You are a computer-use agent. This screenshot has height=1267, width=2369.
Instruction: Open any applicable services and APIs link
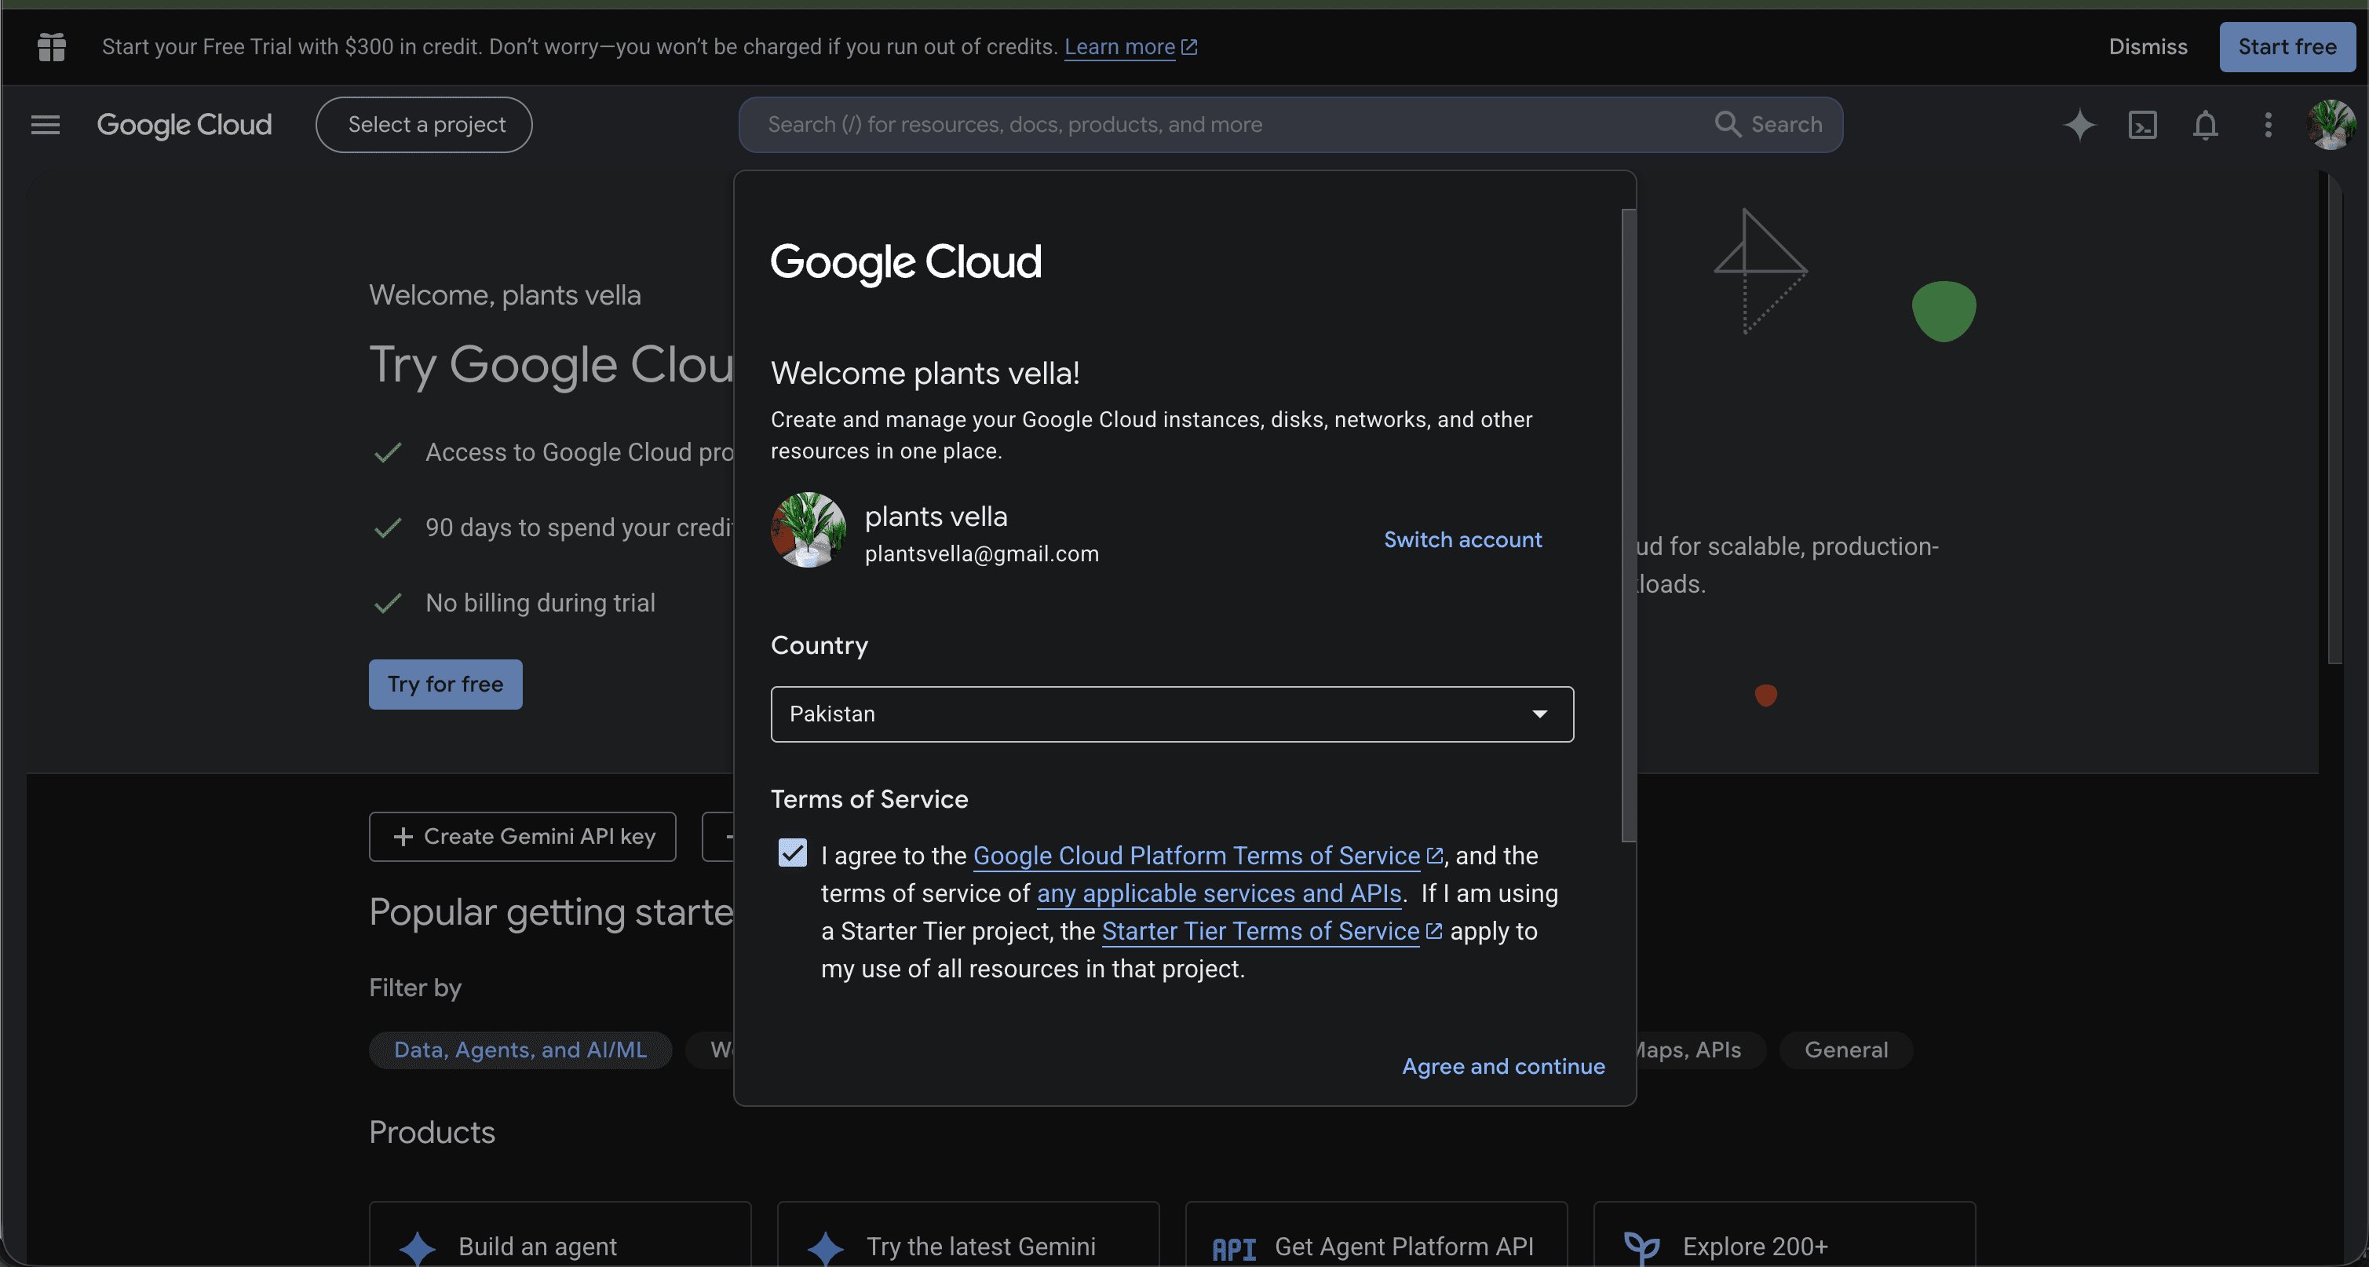pyautogui.click(x=1218, y=893)
